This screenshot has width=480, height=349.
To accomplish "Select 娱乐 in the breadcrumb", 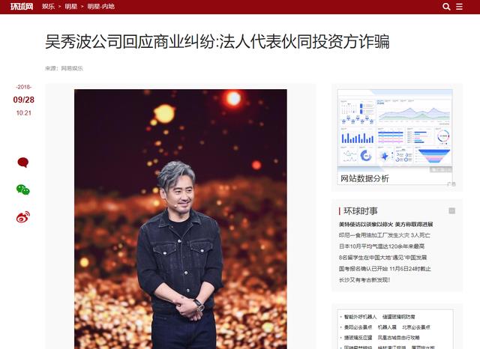I will (48, 7).
